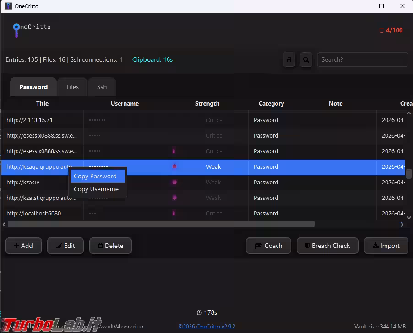
Task: Choose Copy Password from context menu
Action: [x=95, y=176]
